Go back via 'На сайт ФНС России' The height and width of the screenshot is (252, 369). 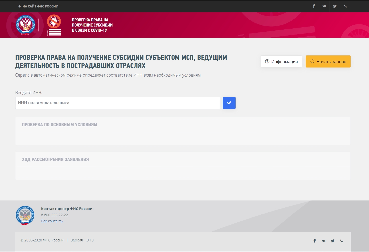tap(38, 6)
